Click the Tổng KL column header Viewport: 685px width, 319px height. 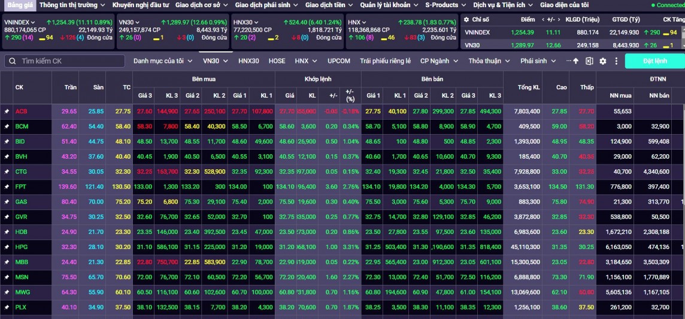click(528, 87)
